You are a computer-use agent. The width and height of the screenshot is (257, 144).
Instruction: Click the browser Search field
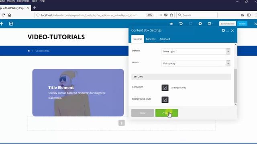(197, 15)
